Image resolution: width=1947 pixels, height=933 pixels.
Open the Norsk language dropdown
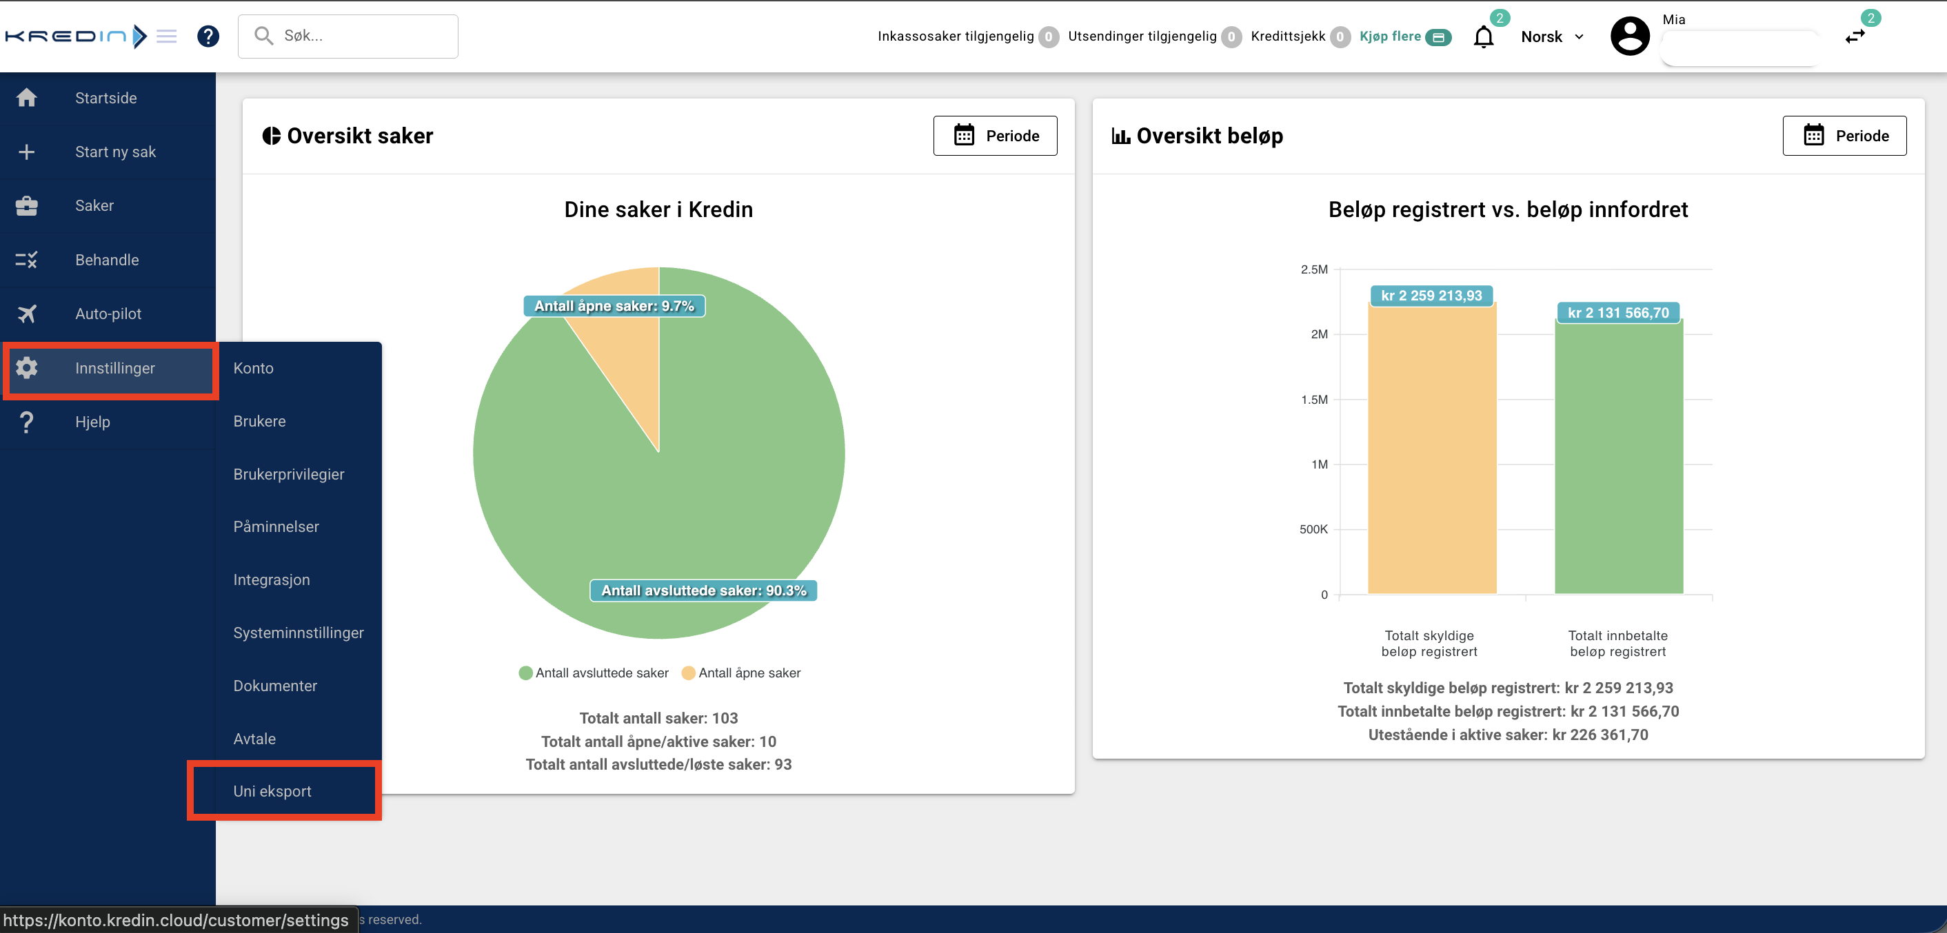1551,37
